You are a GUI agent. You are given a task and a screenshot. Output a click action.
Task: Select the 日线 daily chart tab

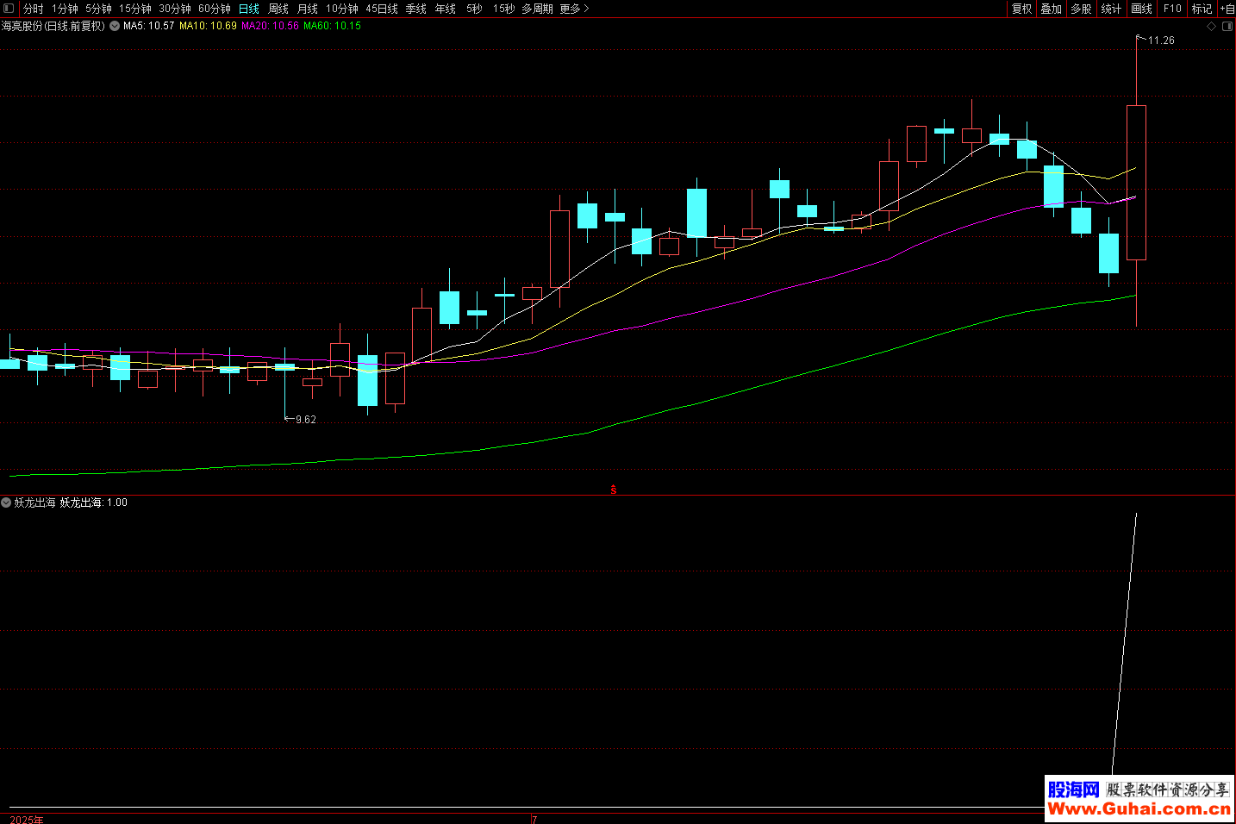pyautogui.click(x=249, y=9)
